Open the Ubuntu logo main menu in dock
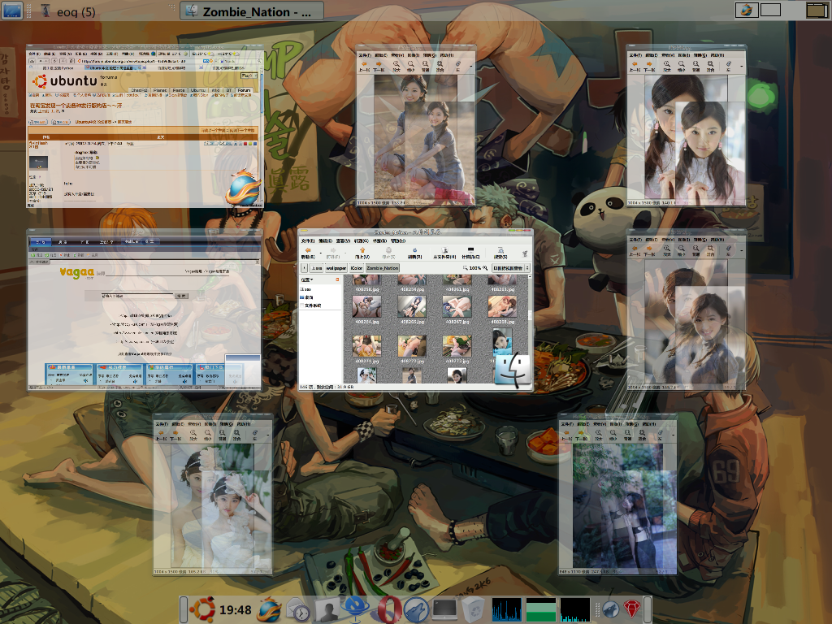The width and height of the screenshot is (832, 624). 202,609
